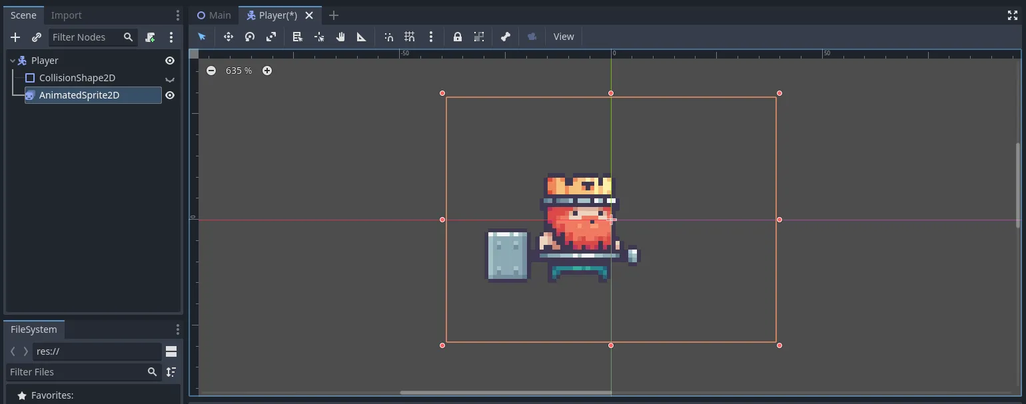Viewport: 1026px width, 404px height.
Task: Open skeleton bone options
Action: (x=506, y=37)
